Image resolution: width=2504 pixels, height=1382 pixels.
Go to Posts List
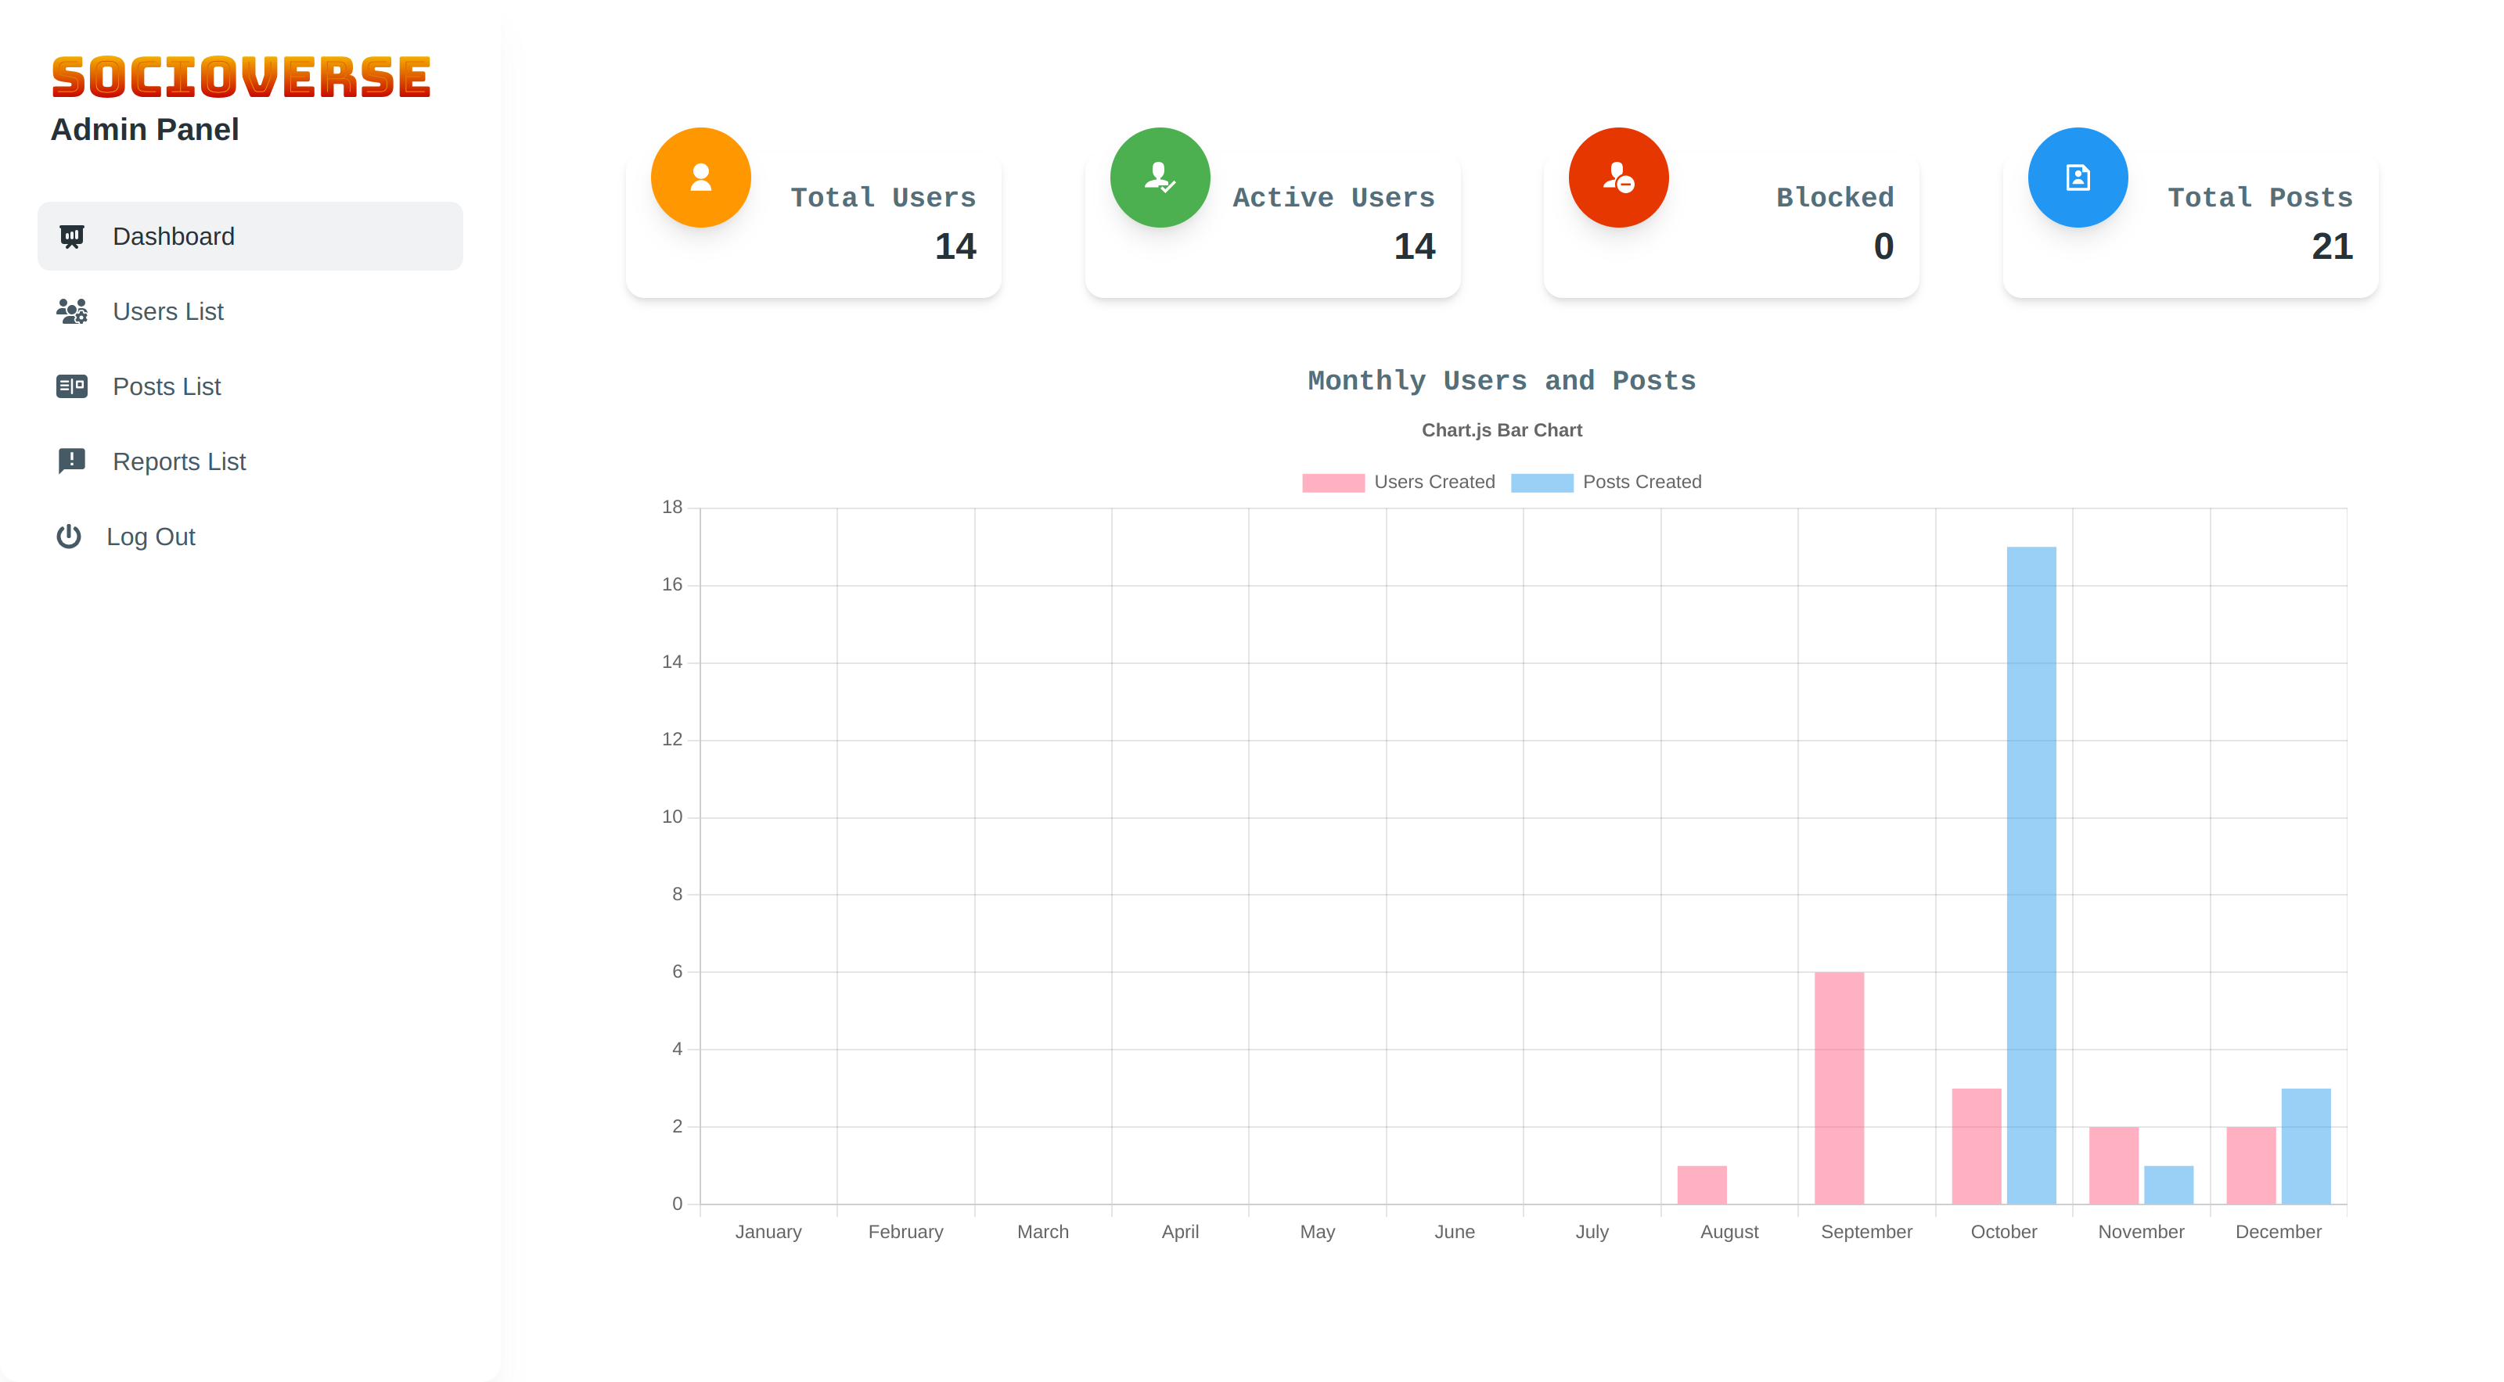pyautogui.click(x=250, y=386)
